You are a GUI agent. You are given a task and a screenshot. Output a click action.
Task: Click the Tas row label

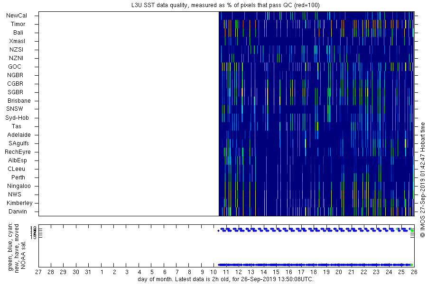[x=16, y=126]
